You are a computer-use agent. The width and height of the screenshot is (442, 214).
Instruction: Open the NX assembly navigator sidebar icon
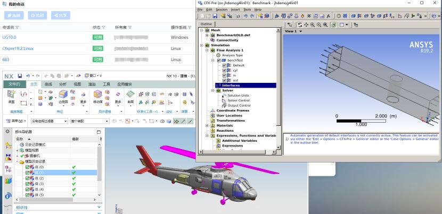(x=8, y=145)
